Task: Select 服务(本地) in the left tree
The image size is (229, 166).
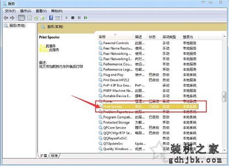Action: pyautogui.click(x=17, y=26)
